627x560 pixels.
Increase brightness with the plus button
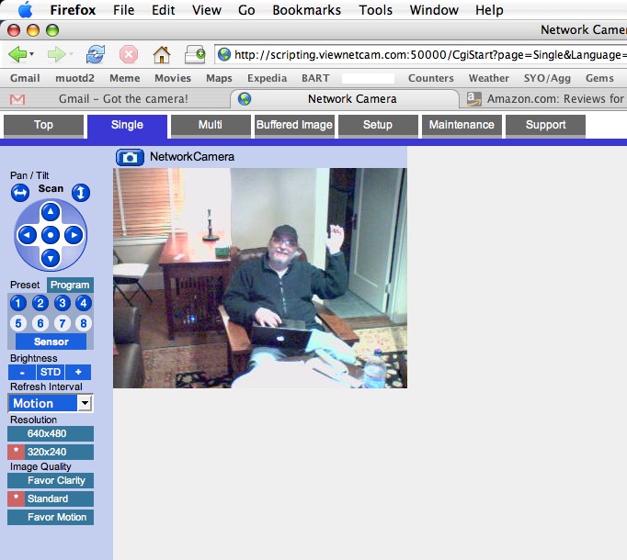(x=78, y=372)
